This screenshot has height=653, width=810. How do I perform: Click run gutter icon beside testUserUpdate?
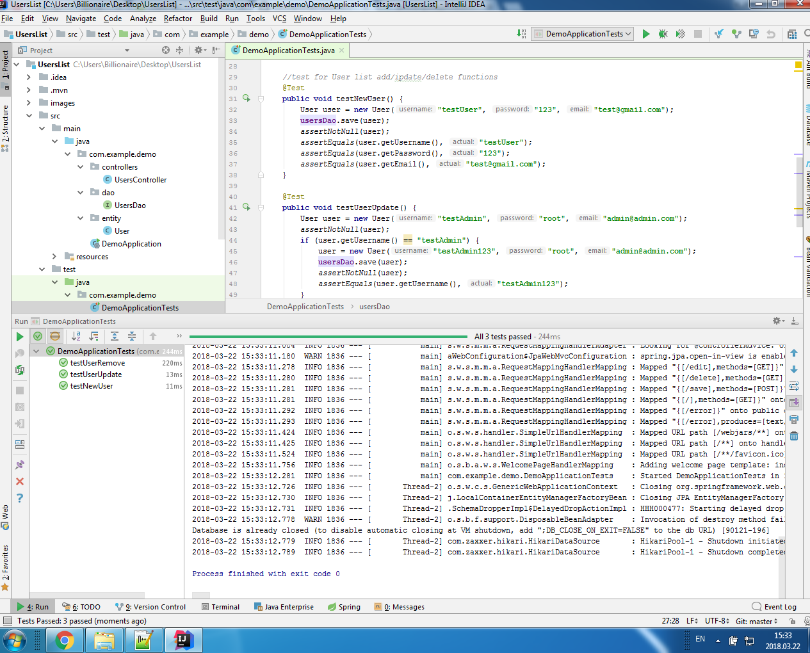click(247, 207)
